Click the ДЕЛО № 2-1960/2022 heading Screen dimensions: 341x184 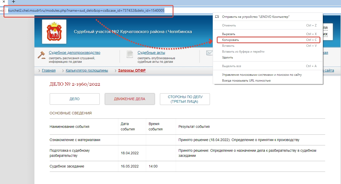[x=75, y=84]
